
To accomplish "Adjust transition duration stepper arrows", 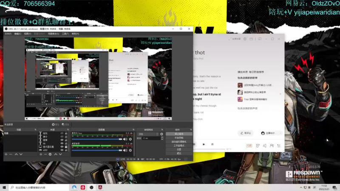I will click(162, 138).
